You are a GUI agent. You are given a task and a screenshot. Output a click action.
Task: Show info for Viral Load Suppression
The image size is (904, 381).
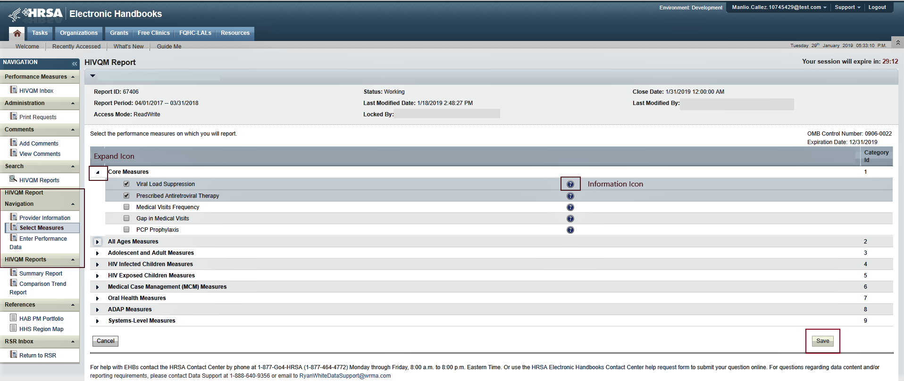coord(570,184)
